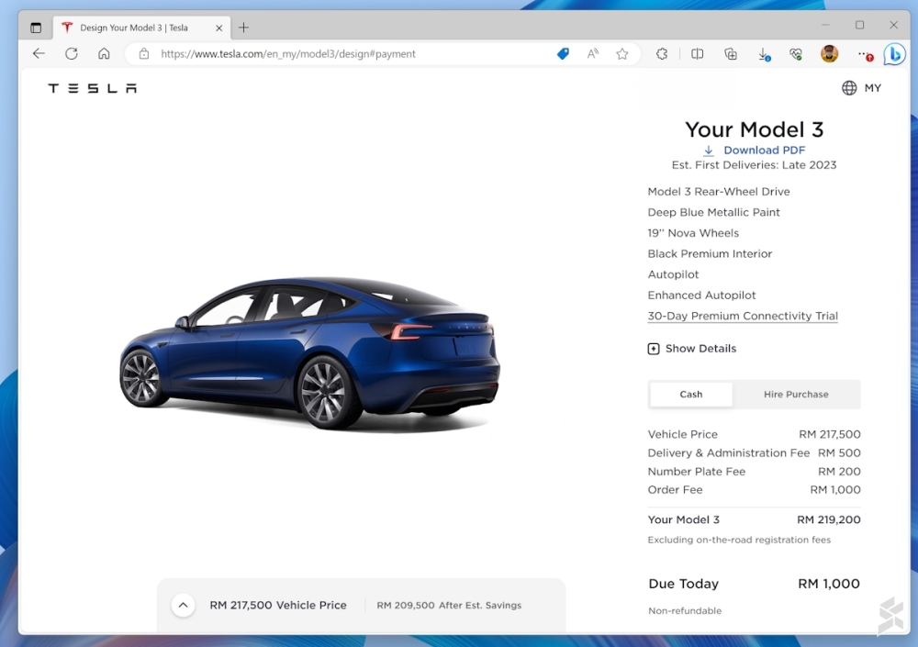Go to browser home page
The width and height of the screenshot is (918, 647).
pos(104,54)
